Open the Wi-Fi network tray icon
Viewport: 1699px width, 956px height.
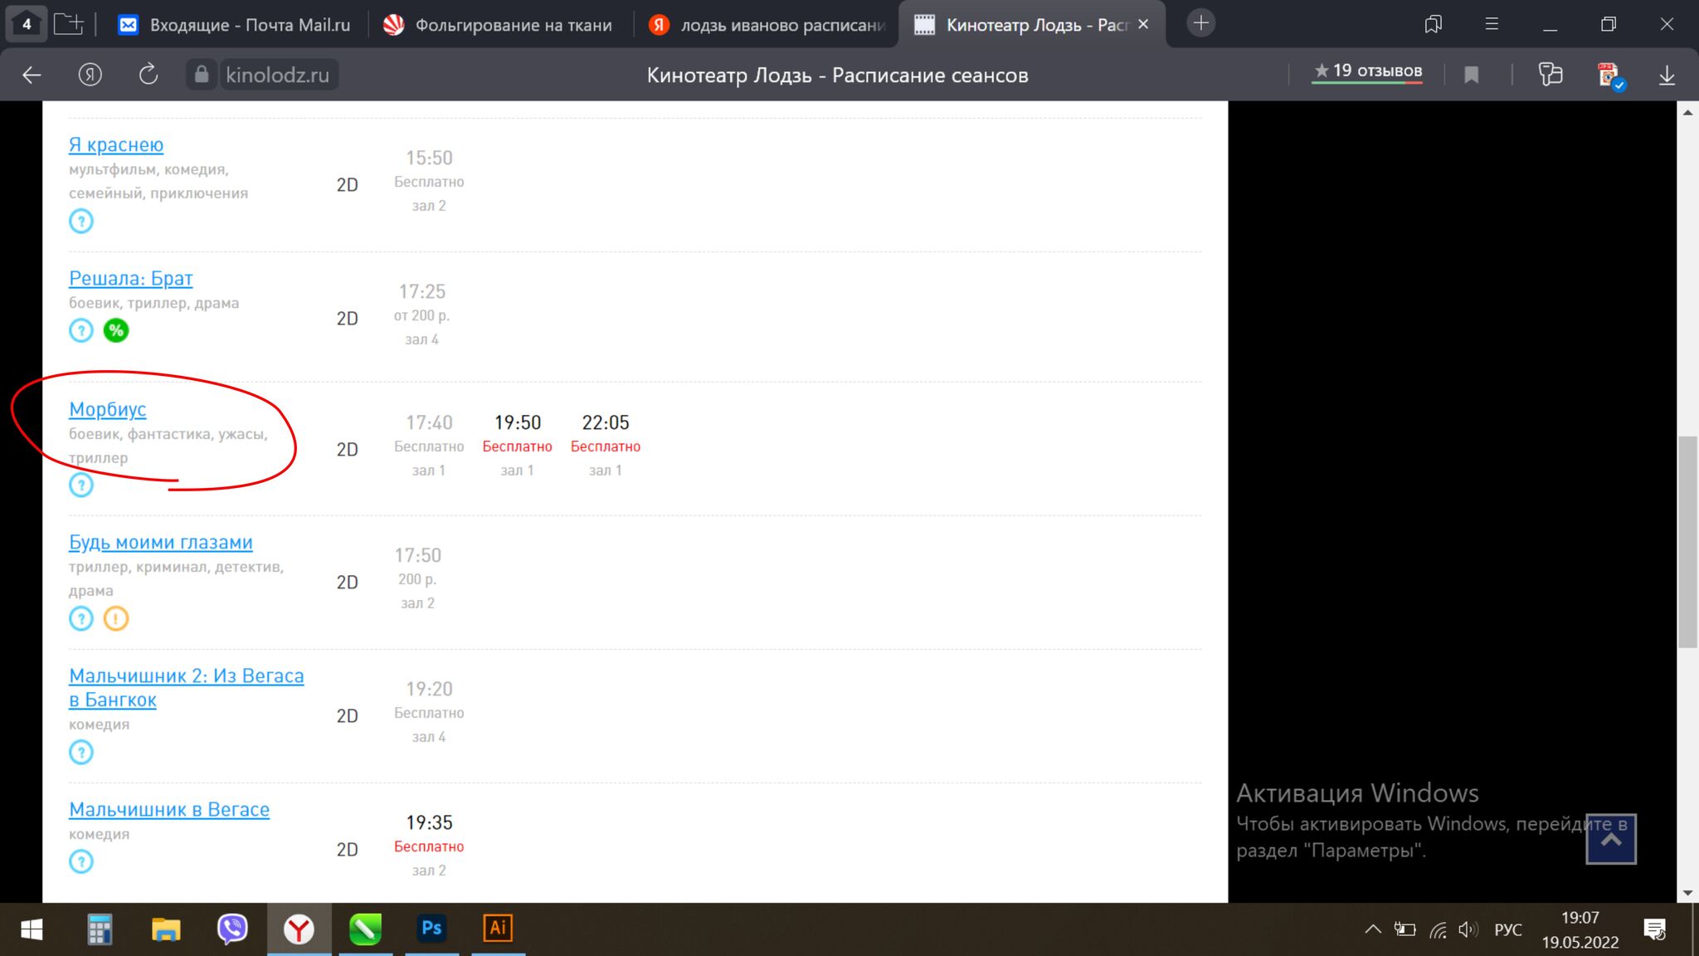[x=1439, y=930]
